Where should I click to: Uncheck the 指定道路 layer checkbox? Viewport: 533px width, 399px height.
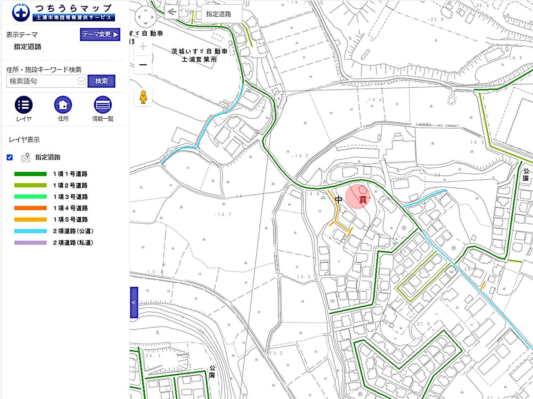9,157
